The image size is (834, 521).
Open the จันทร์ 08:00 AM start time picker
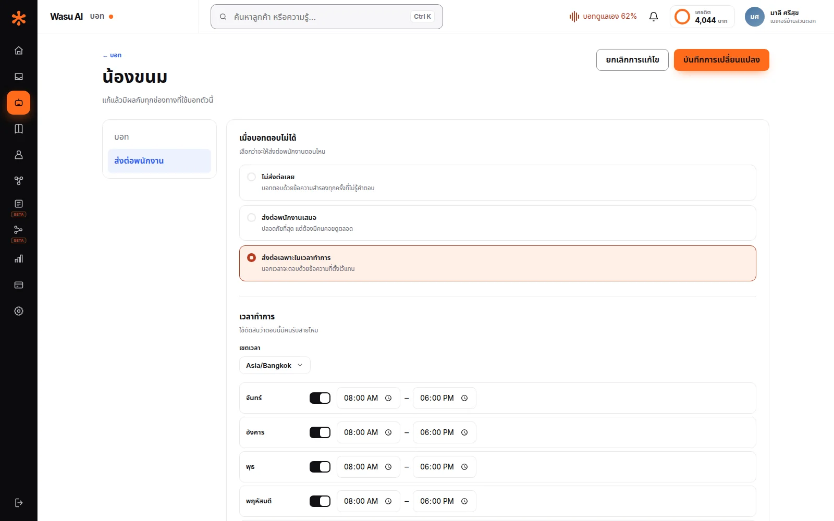[369, 398]
